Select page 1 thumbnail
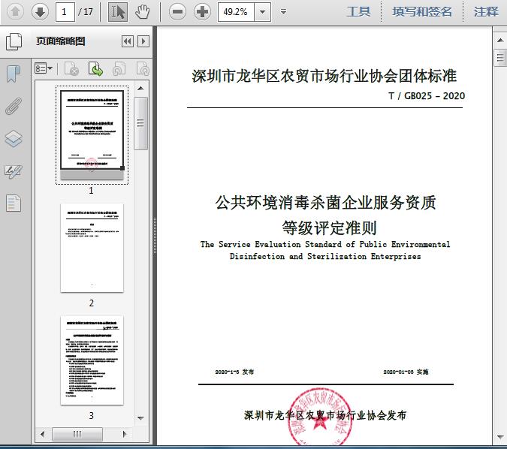 [92, 135]
